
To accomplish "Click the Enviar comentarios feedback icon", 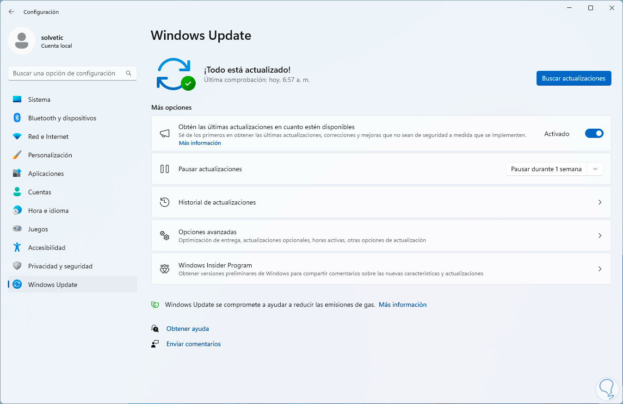I will (155, 344).
